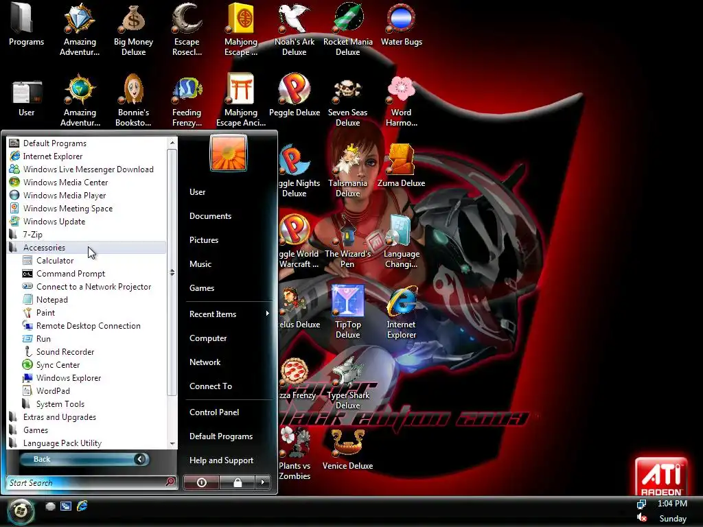Screen dimensions: 703x527
Task: Open Recent Items submenu arrow
Action: [267, 314]
